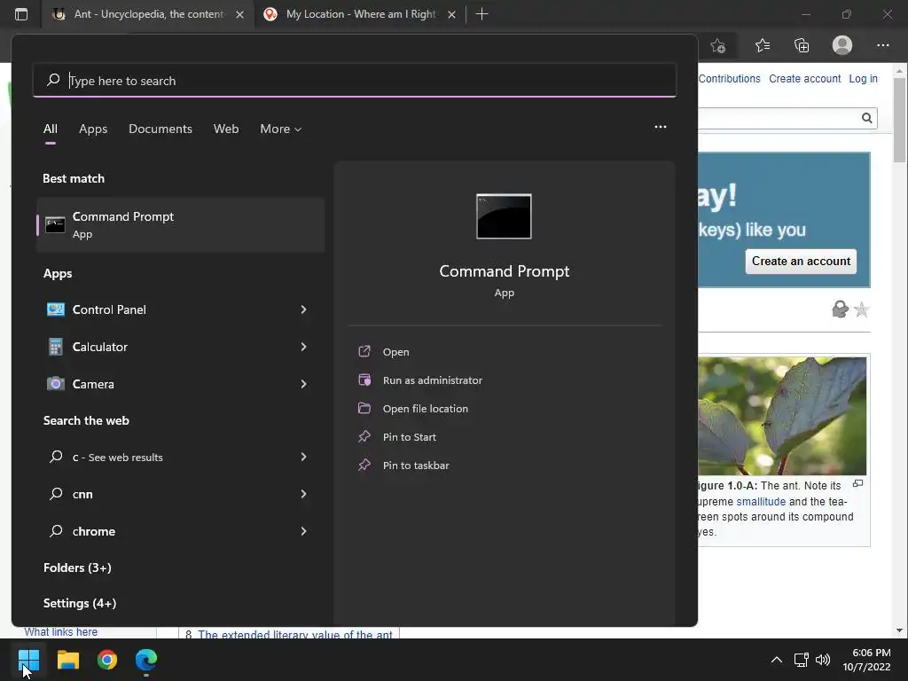Expand the More filter dropdown
908x681 pixels.
point(281,129)
